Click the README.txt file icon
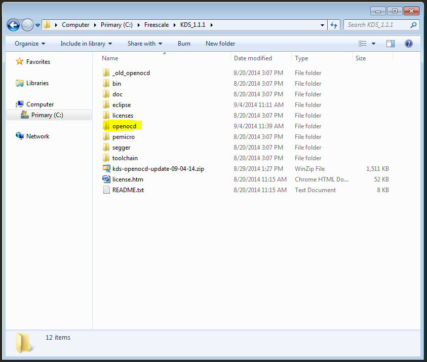This screenshot has height=362, width=427. pyautogui.click(x=106, y=190)
